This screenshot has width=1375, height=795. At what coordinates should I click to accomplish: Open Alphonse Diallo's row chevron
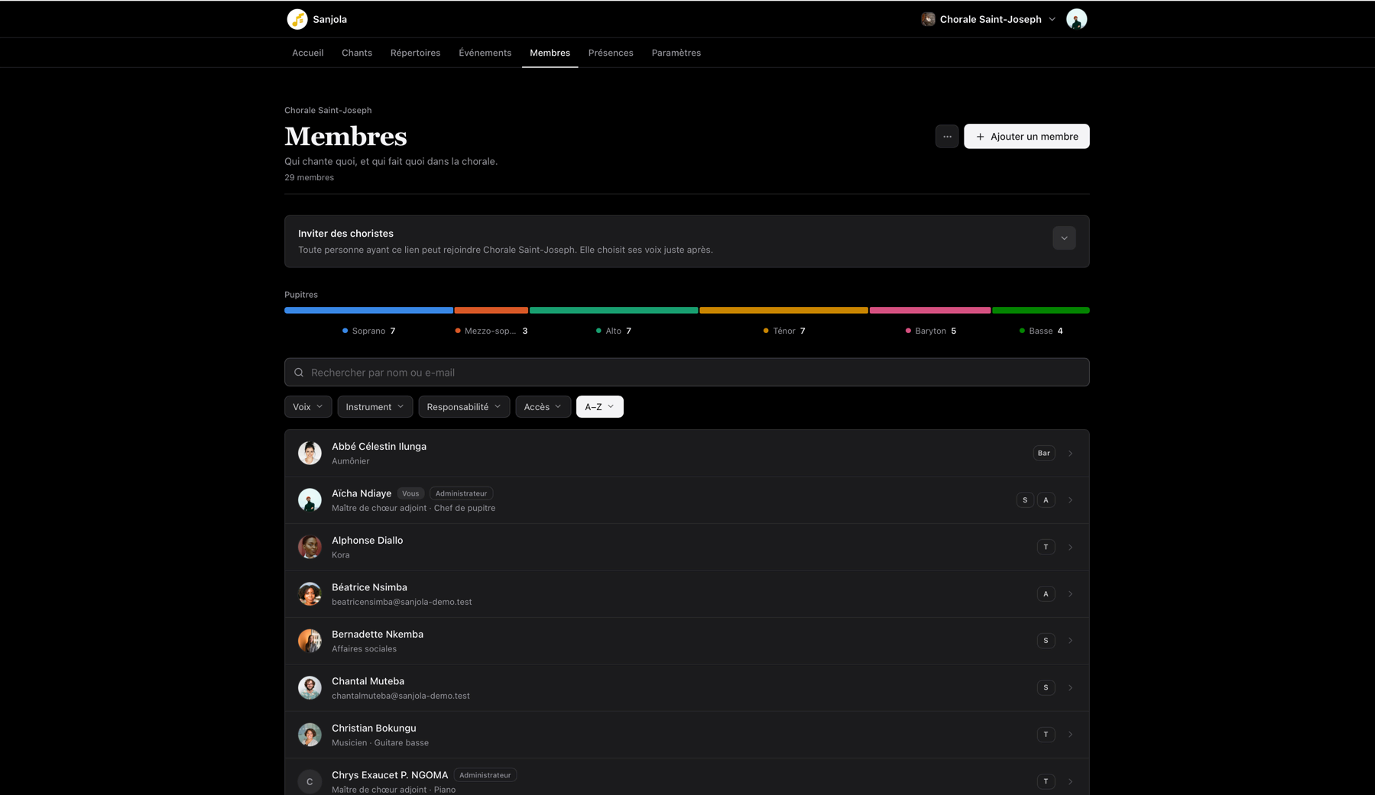pos(1070,548)
